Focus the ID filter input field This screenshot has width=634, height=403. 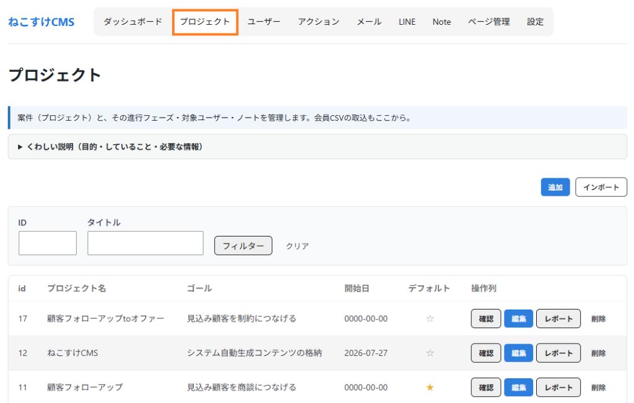point(48,243)
